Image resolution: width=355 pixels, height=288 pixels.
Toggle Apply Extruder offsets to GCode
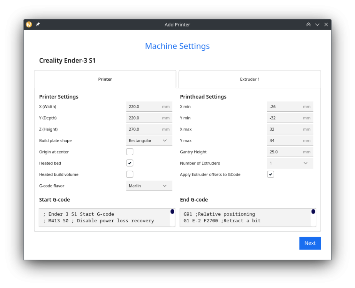[x=270, y=174]
